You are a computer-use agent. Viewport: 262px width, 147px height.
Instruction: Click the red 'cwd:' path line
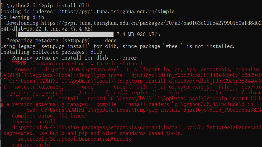[x=144, y=110]
